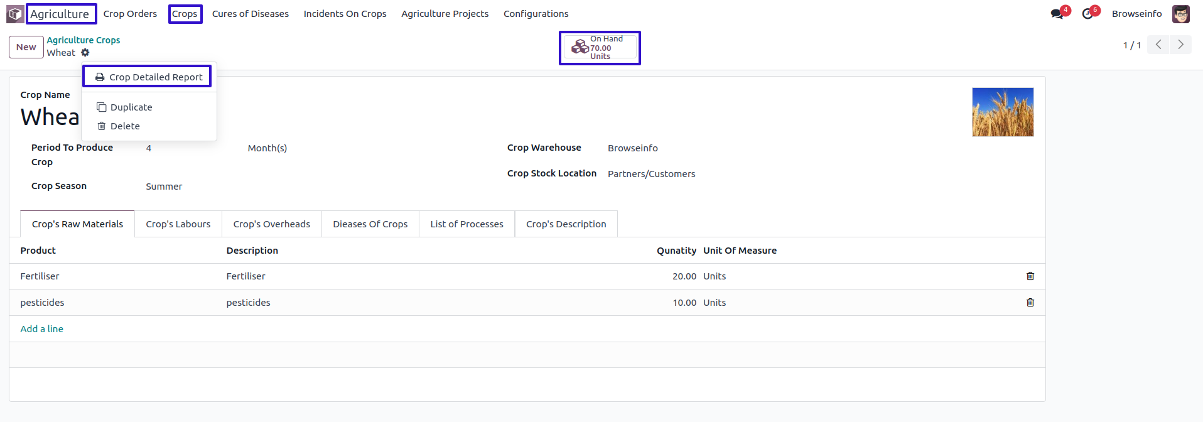Open the activities clock icon
1203x422 pixels.
(1088, 14)
